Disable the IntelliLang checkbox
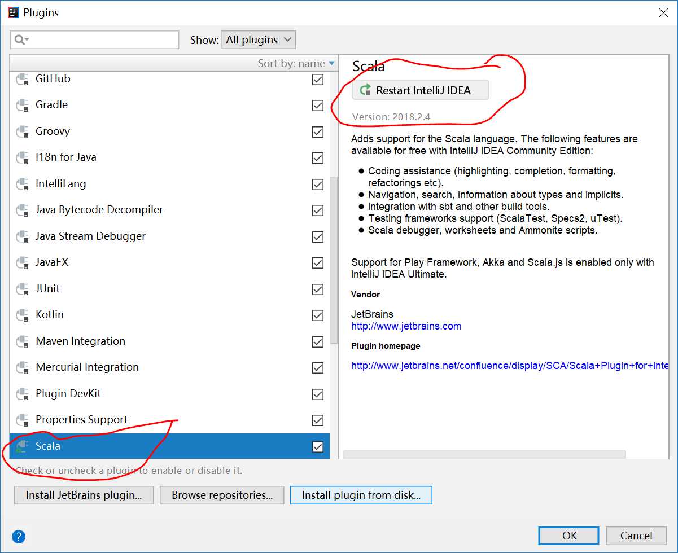 [x=318, y=185]
